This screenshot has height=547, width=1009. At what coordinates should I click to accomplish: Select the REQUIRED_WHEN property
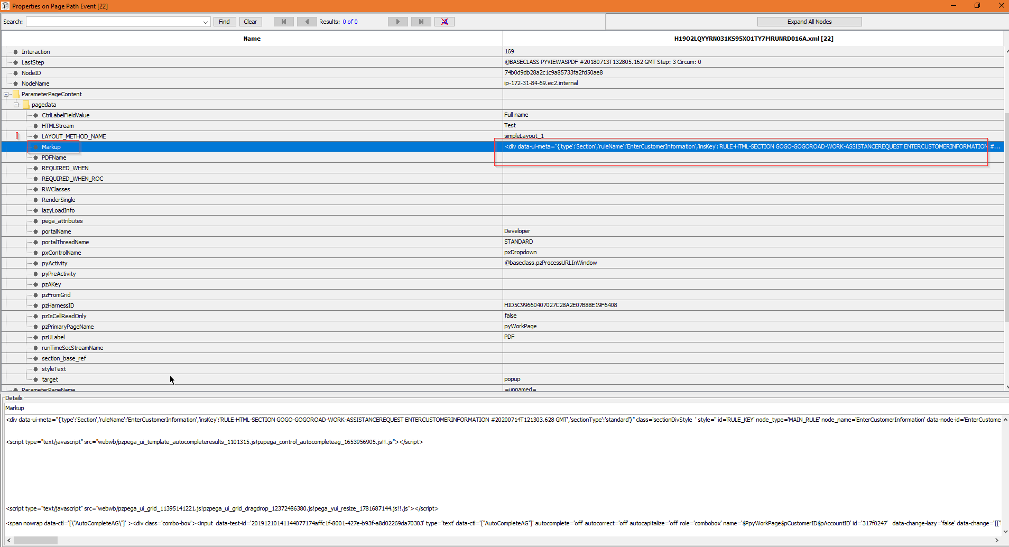pyautogui.click(x=65, y=168)
